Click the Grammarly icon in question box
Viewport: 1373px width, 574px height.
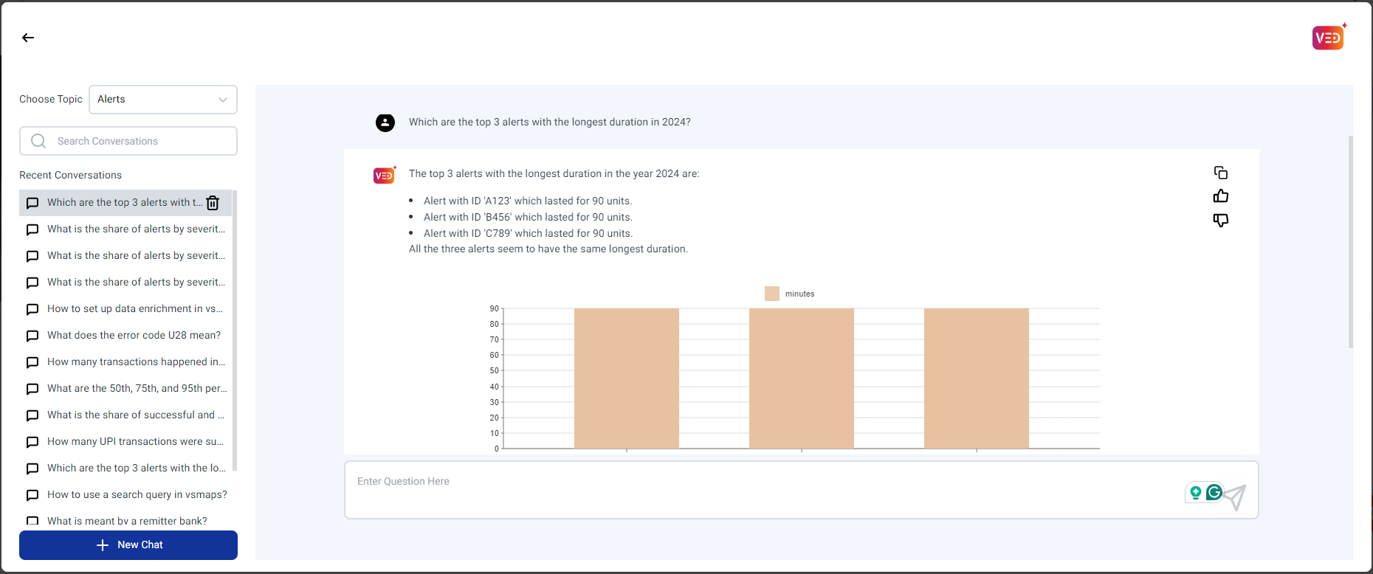pos(1214,492)
